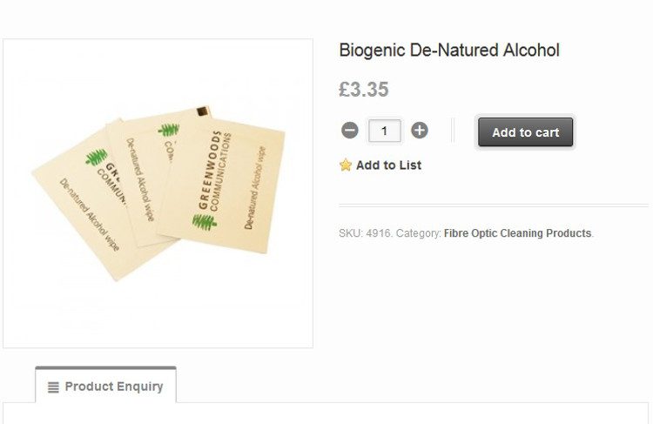Click the SKU: 4916 text
Viewport: 653px width, 424px height.
tap(365, 233)
